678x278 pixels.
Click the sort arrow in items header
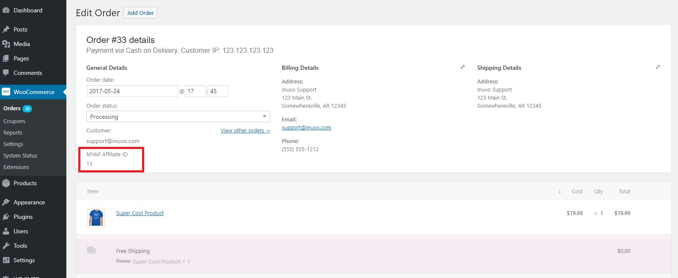(560, 192)
